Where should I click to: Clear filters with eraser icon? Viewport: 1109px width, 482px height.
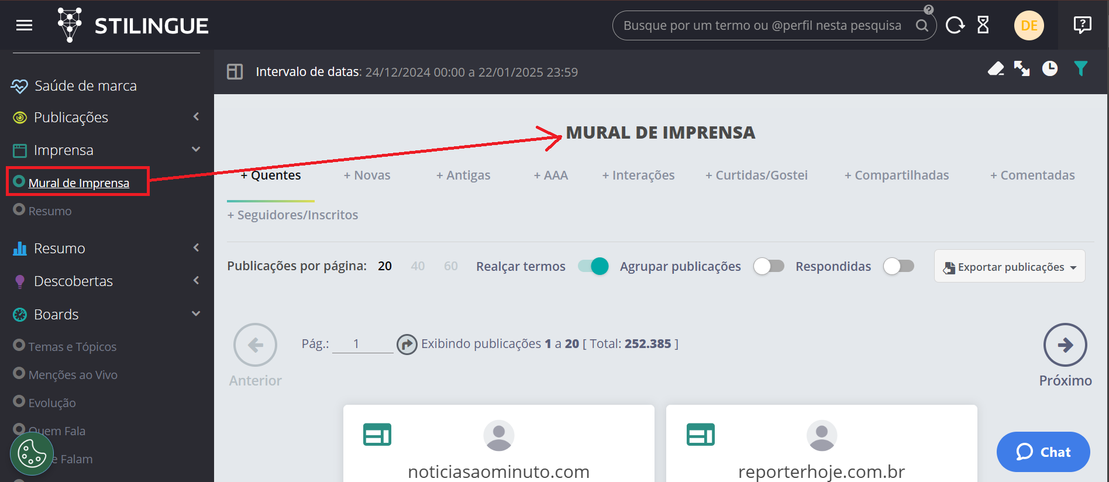pos(996,69)
